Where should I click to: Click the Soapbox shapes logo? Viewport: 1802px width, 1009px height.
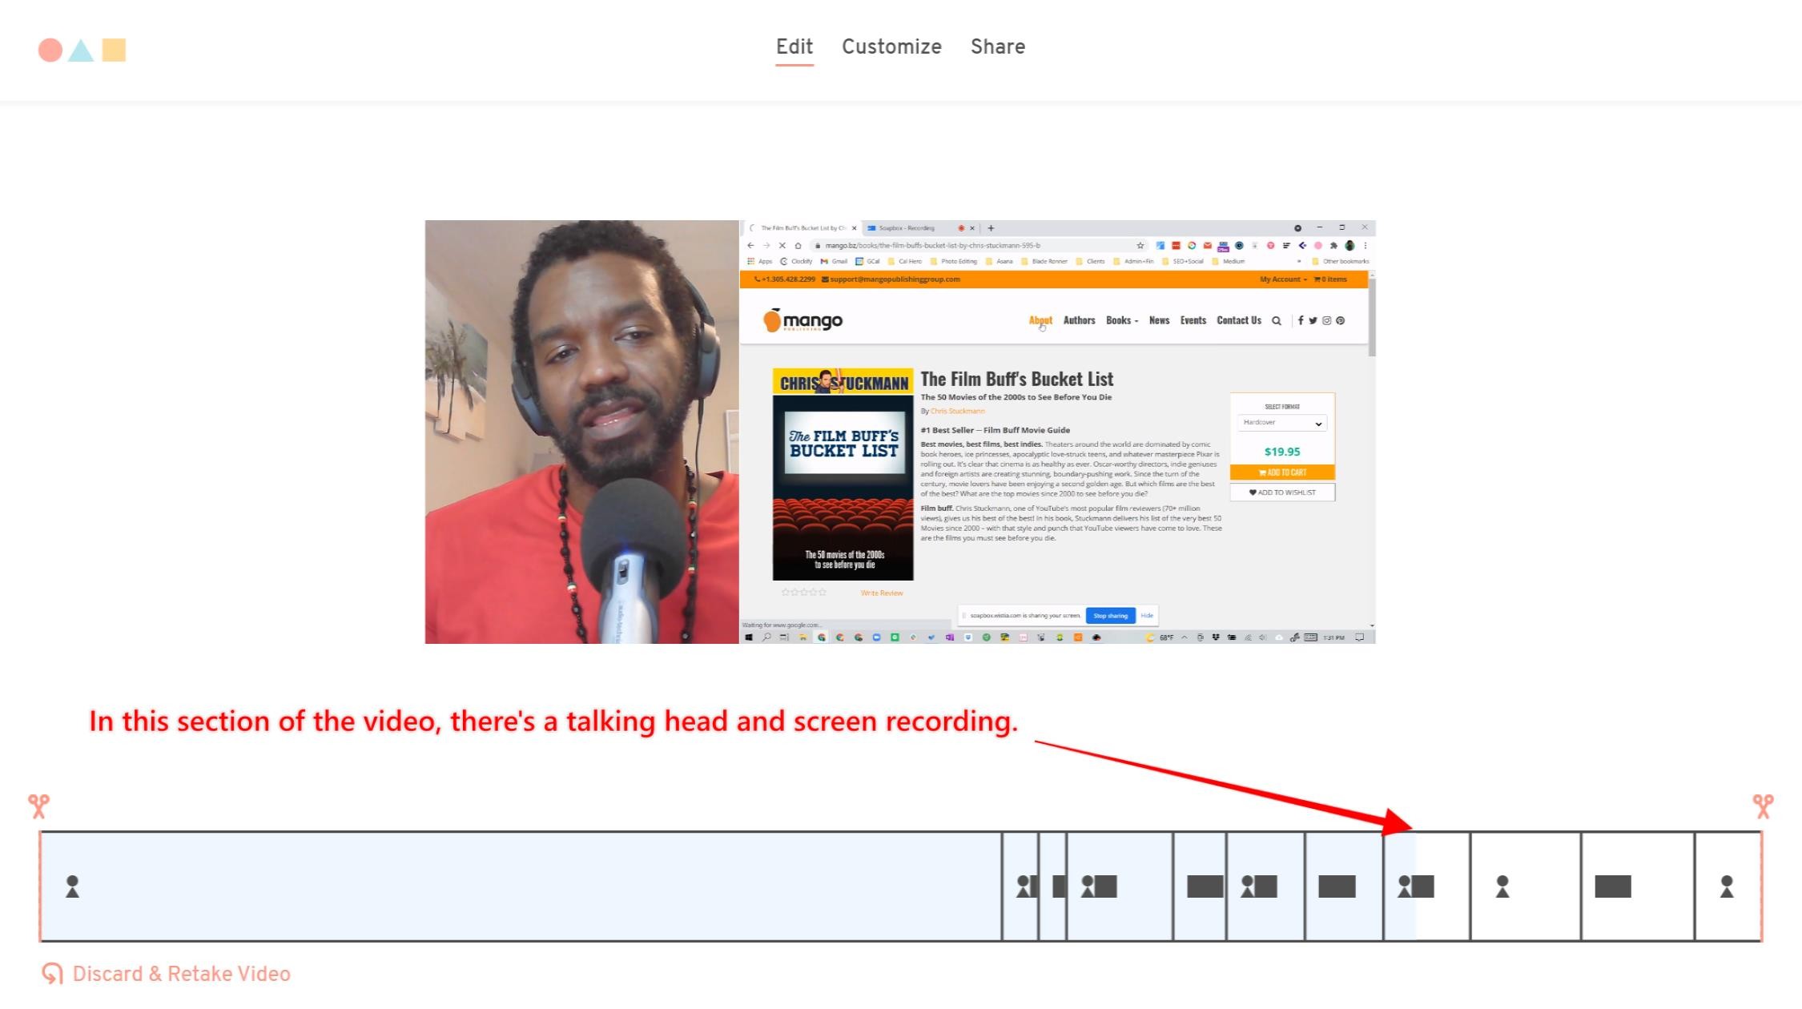(x=82, y=50)
